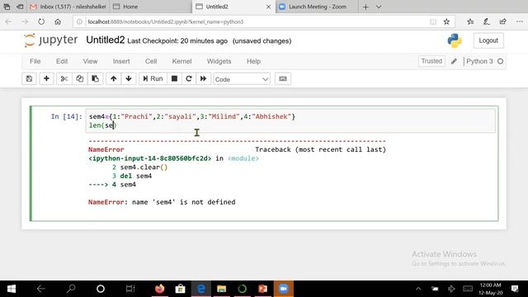The height and width of the screenshot is (297, 528).
Task: Save notebook with the floppy disk icon
Action: [30, 79]
